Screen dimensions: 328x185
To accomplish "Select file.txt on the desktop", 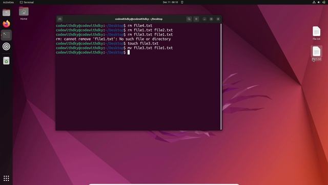I will [x=316, y=33].
